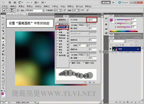The width and height of the screenshot is (144, 104).
Task: Select the Spot Healing Brush tool
Action: coord(3,38)
